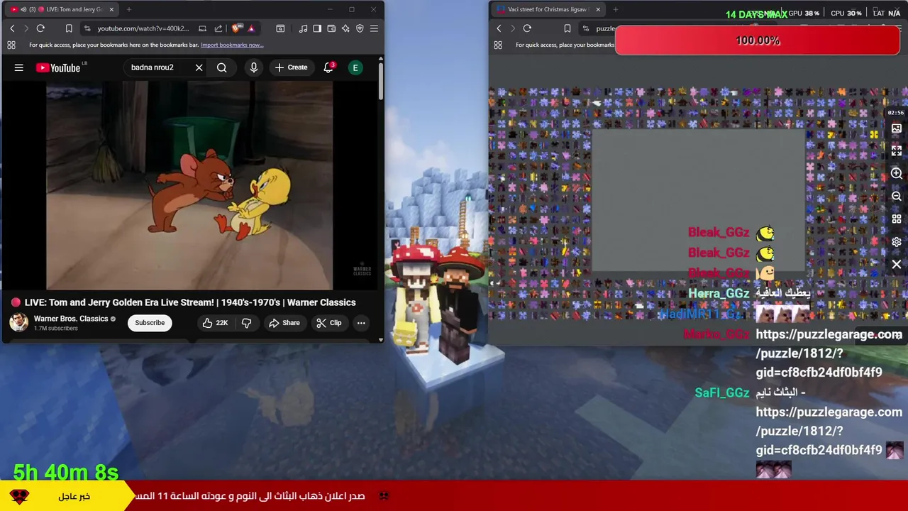This screenshot has width=908, height=511.
Task: Open Leo AI sparkle icon
Action: (345, 28)
